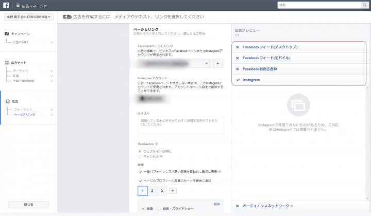Click the search magnifier button
Viewport: 371px width, 216px height.
tap(365, 5)
